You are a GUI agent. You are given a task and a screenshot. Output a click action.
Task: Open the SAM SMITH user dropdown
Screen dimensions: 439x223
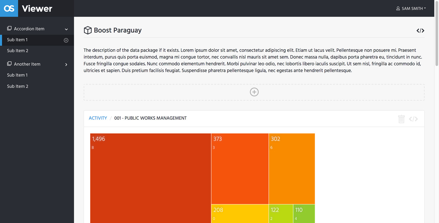tap(411, 8)
